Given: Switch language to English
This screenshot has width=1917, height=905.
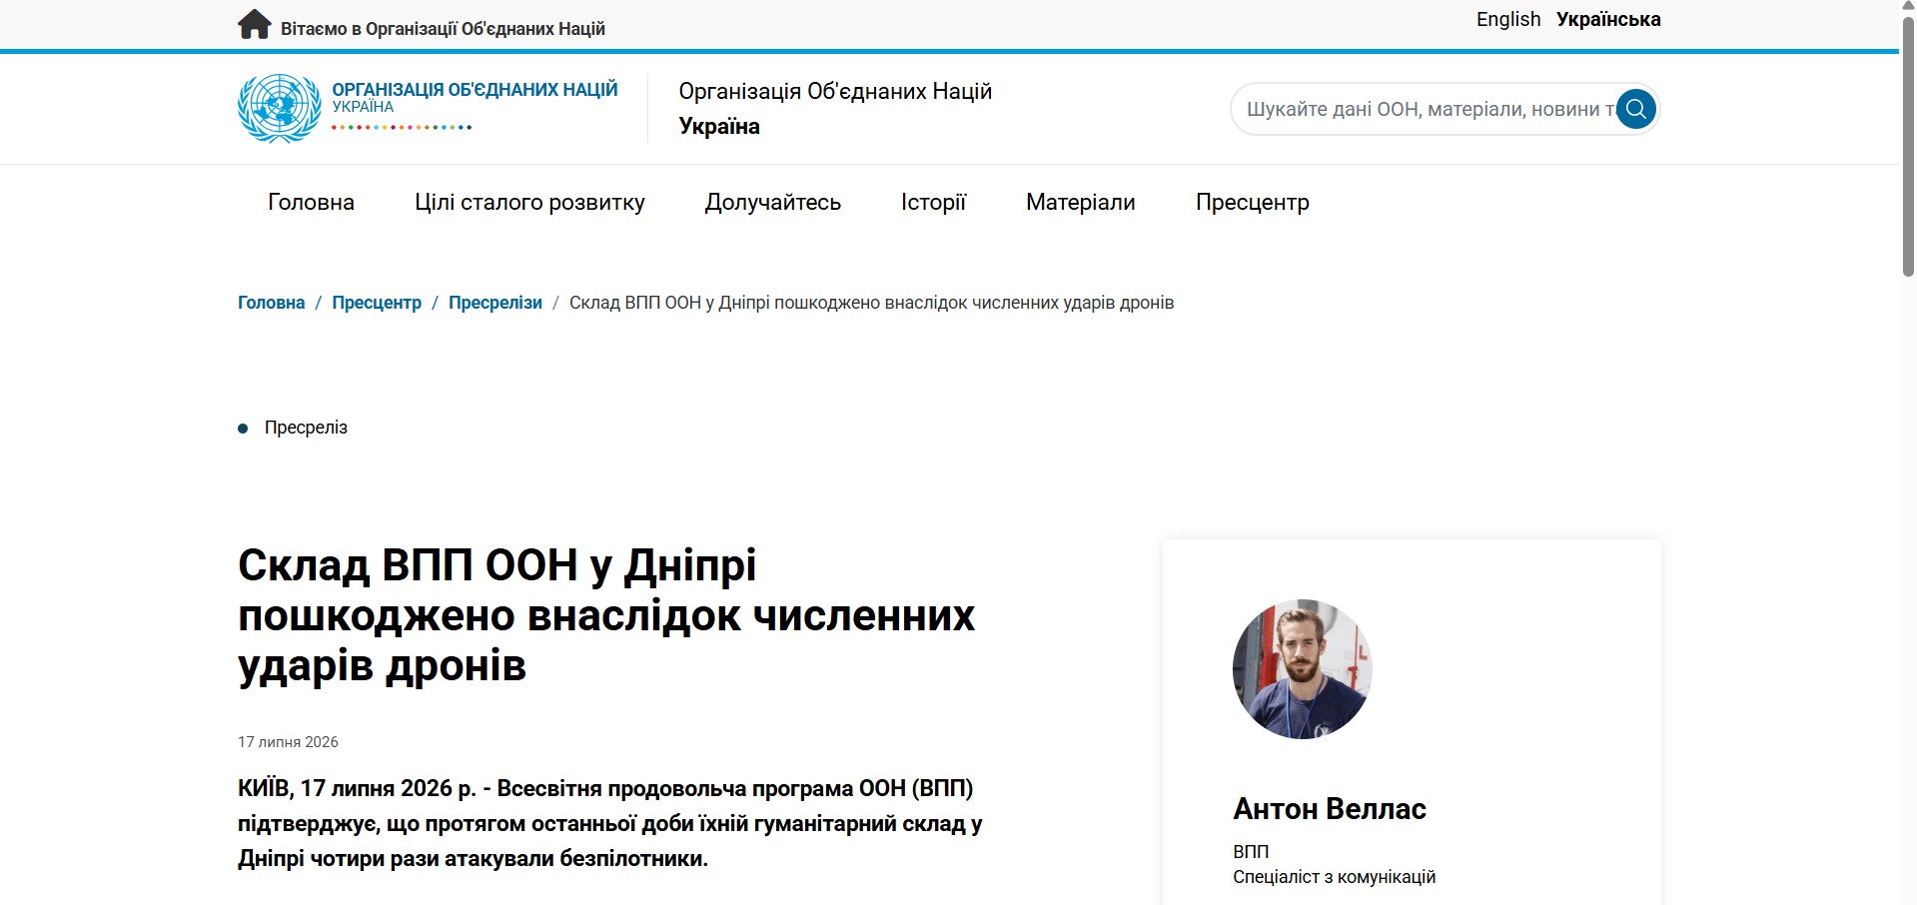Looking at the screenshot, I should (x=1508, y=19).
